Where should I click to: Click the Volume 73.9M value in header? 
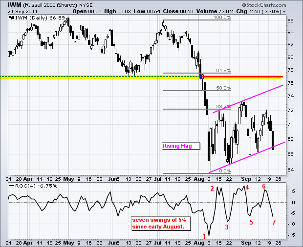click(215, 12)
